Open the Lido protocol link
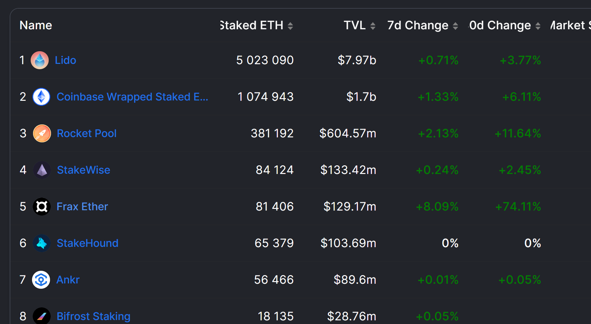 (65, 60)
